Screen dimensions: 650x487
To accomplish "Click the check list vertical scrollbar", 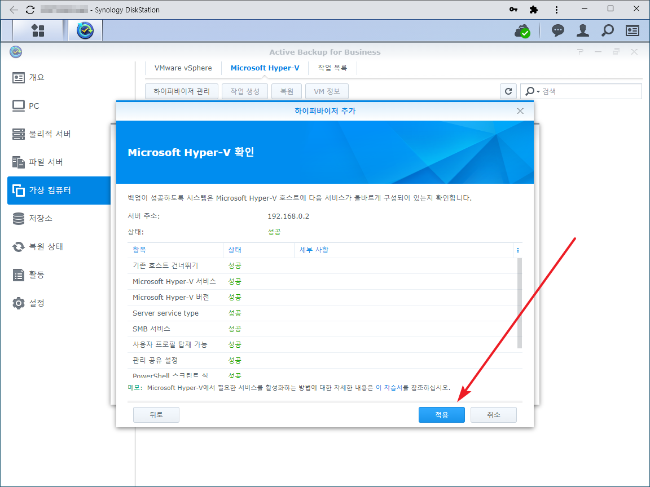I will point(520,303).
